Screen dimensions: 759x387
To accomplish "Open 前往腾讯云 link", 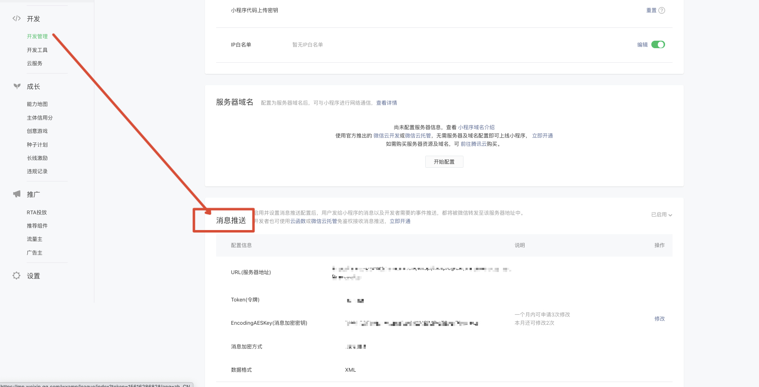I will pyautogui.click(x=473, y=144).
